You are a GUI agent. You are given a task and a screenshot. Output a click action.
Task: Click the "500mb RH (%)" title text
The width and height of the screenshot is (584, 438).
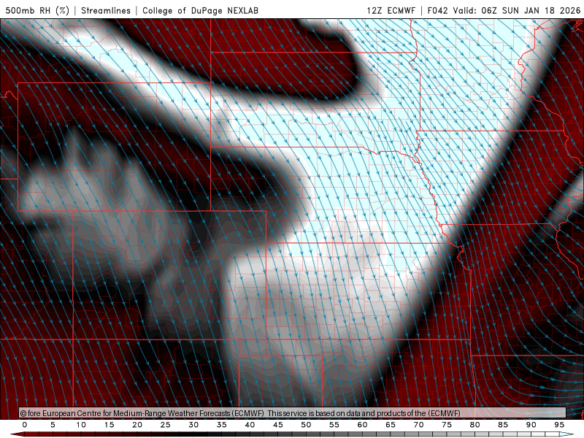click(x=37, y=10)
